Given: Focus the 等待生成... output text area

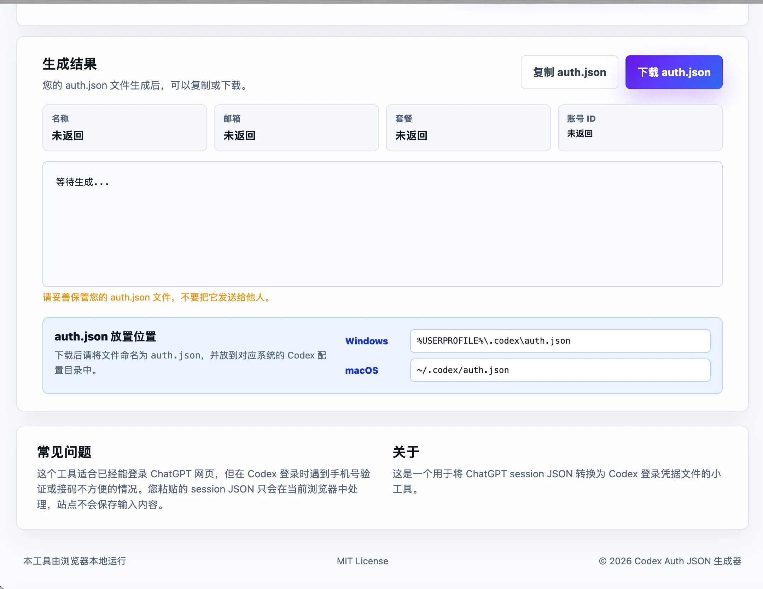Looking at the screenshot, I should point(382,224).
